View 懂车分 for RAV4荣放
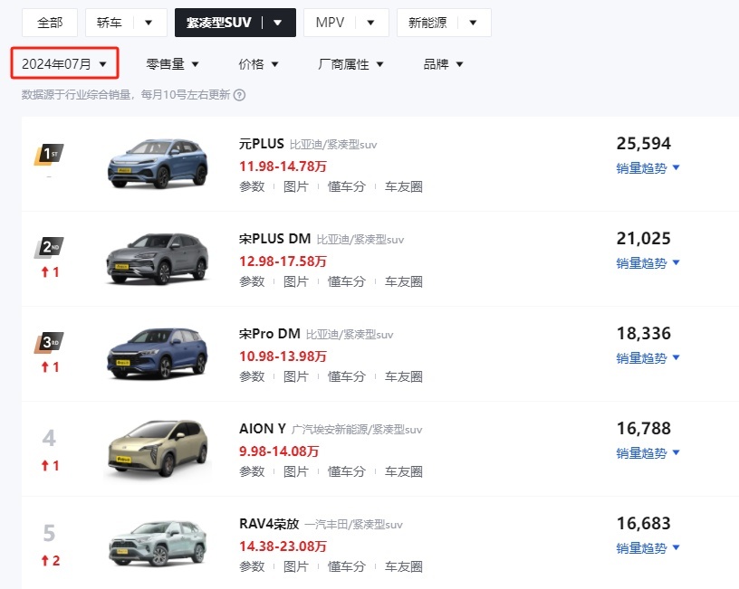Screen dimensions: 739x589 [x=346, y=567]
